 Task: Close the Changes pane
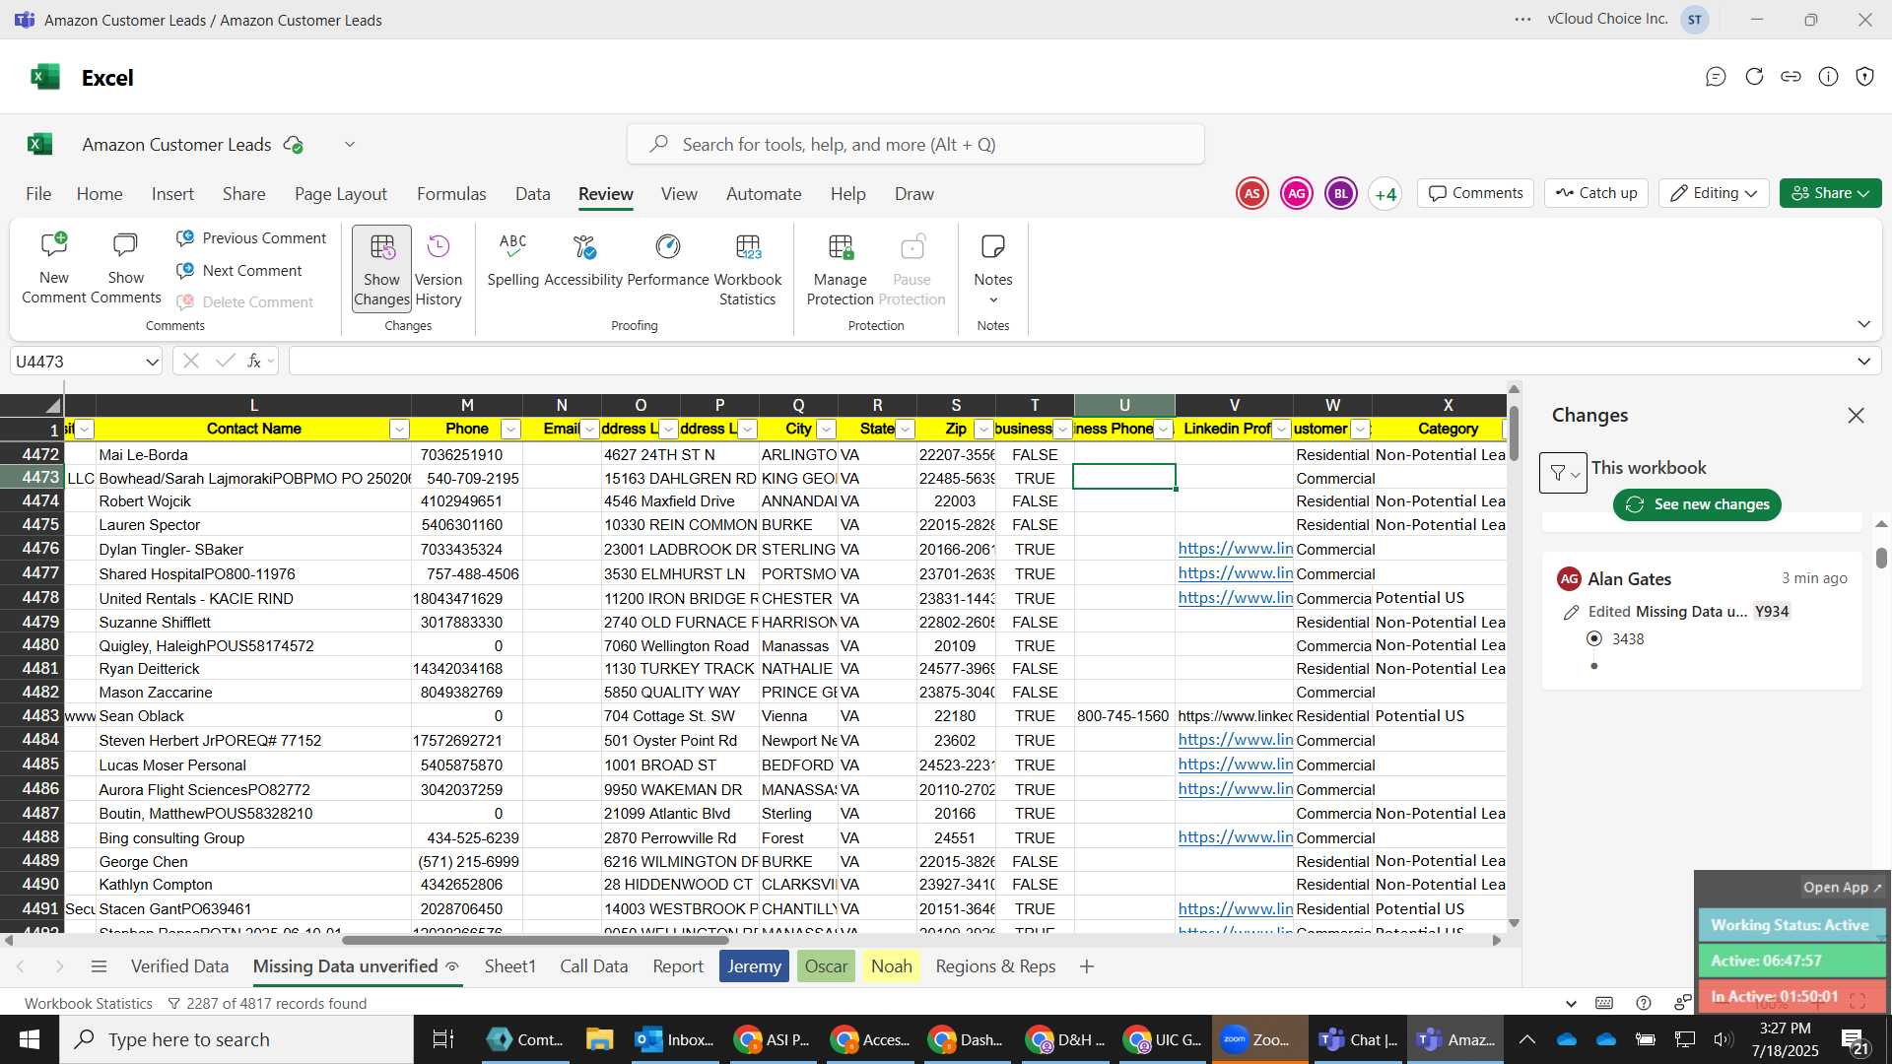(1856, 416)
